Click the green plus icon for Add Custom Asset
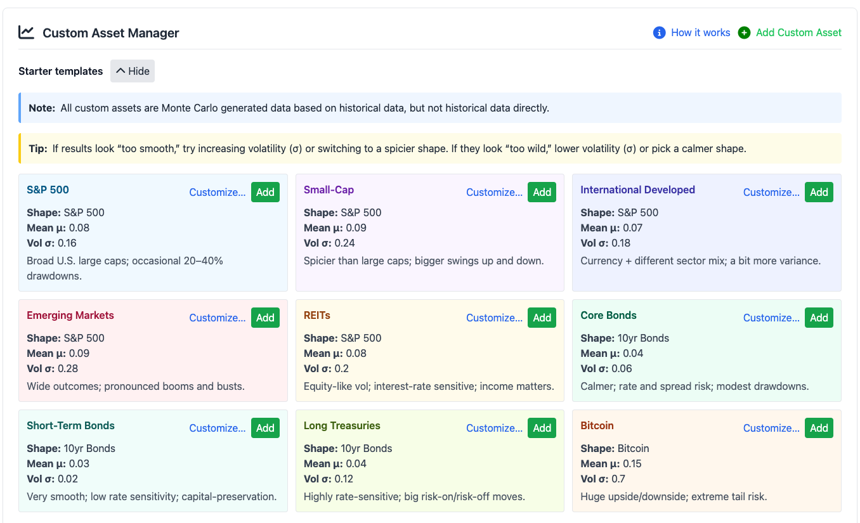This screenshot has width=860, height=523. [x=744, y=32]
